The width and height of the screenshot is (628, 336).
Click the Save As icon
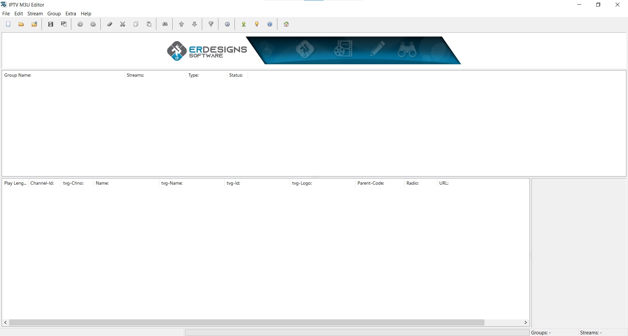[x=64, y=24]
